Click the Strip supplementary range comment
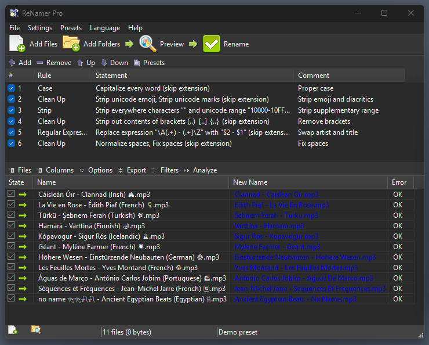The width and height of the screenshot is (429, 345). point(338,110)
